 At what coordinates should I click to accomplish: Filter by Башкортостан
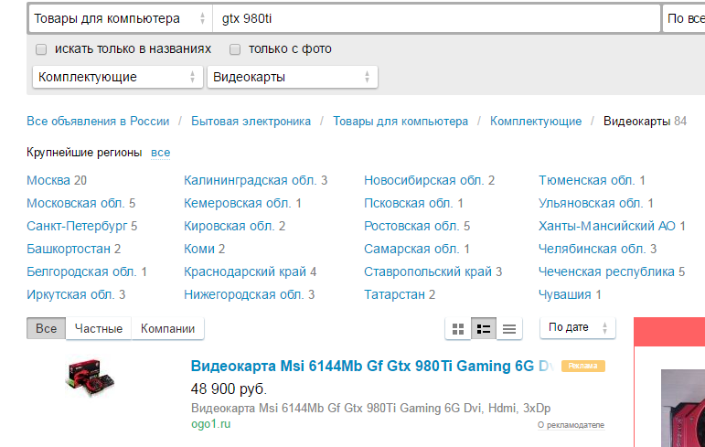69,249
